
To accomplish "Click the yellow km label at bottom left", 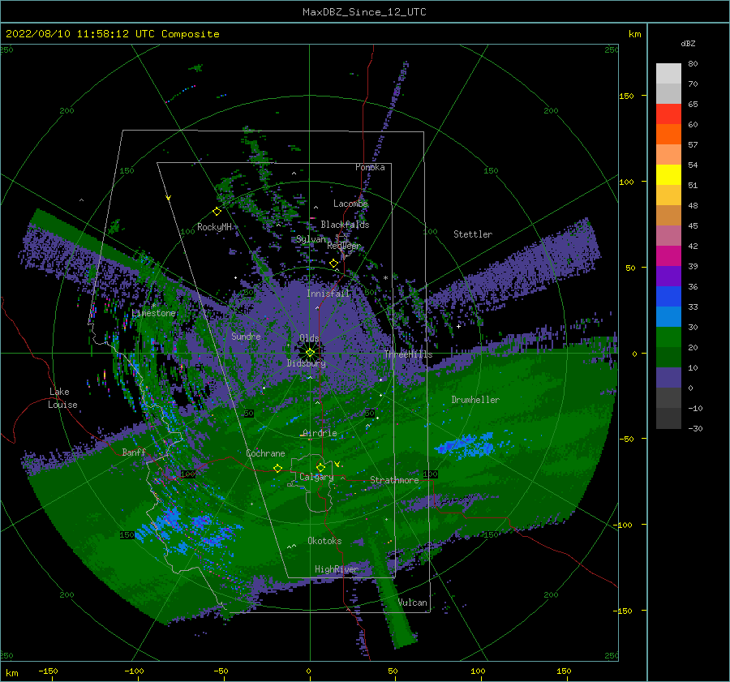I will pos(11,673).
